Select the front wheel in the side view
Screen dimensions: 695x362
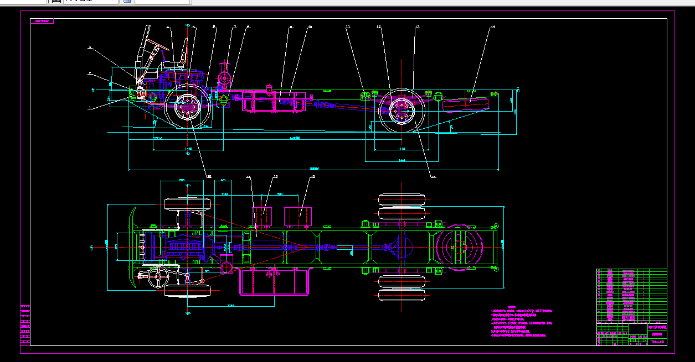point(188,107)
